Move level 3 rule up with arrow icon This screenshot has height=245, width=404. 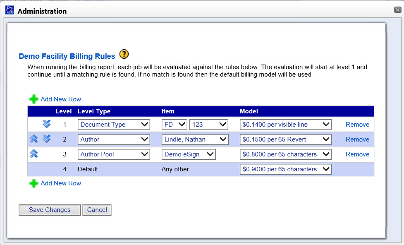click(34, 154)
